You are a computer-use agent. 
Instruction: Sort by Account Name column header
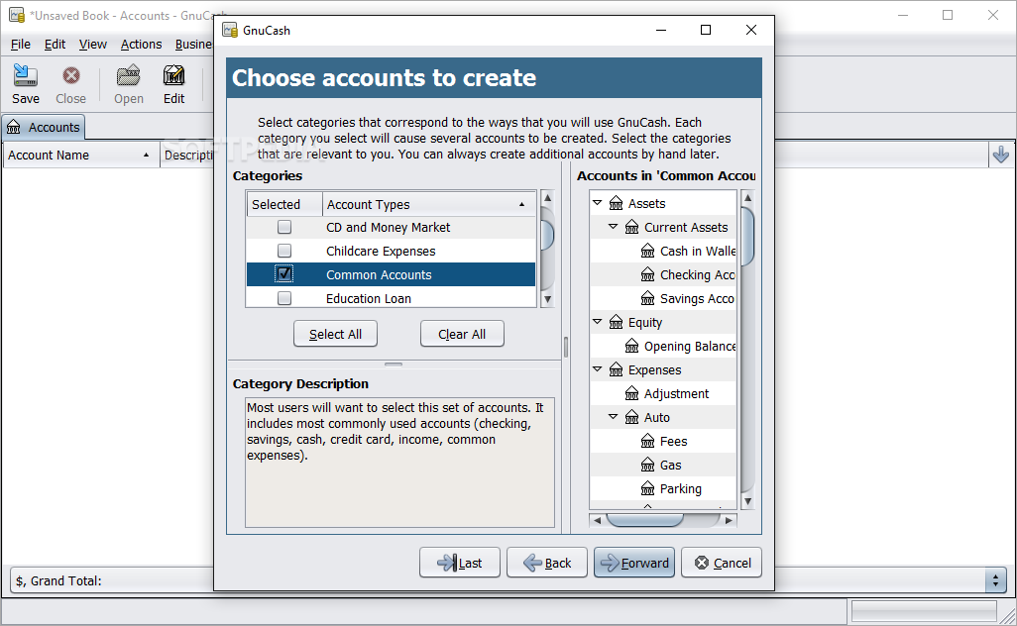(x=81, y=155)
